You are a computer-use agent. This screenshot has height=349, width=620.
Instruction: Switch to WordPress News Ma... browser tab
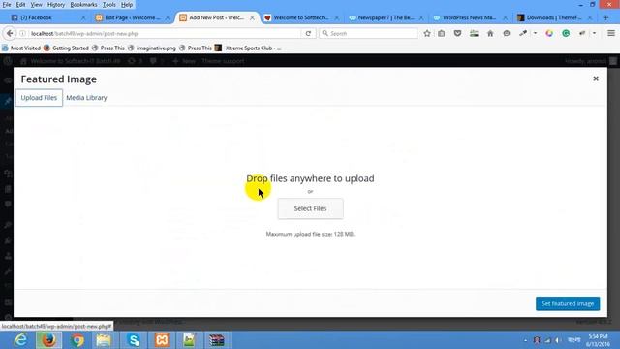click(x=470, y=17)
